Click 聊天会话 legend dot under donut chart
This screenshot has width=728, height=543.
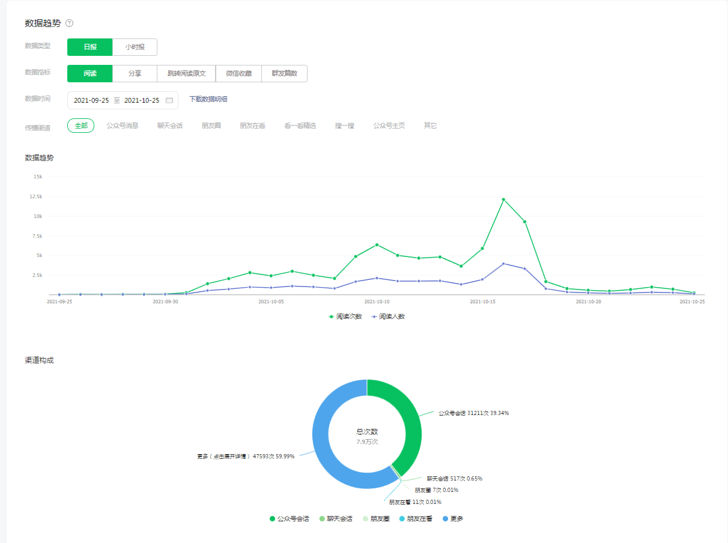(322, 518)
